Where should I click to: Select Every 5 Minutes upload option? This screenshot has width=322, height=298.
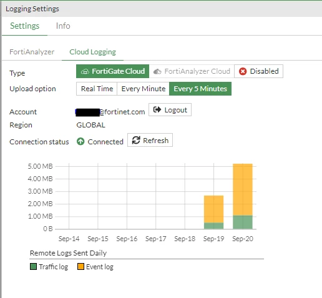point(200,89)
